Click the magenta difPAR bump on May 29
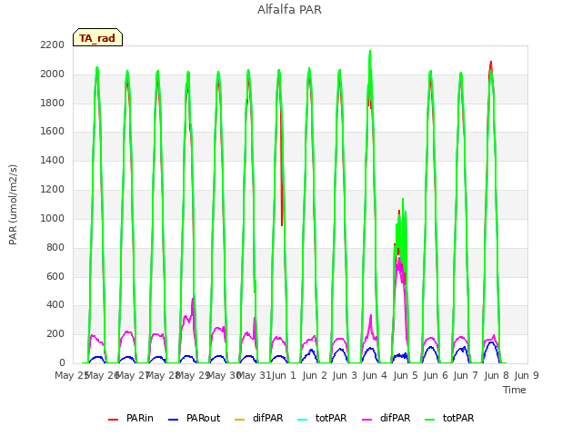This screenshot has width=582, height=436. 193,300
